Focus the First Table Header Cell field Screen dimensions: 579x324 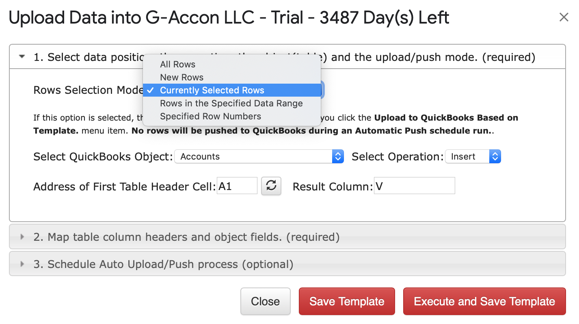pyautogui.click(x=237, y=186)
